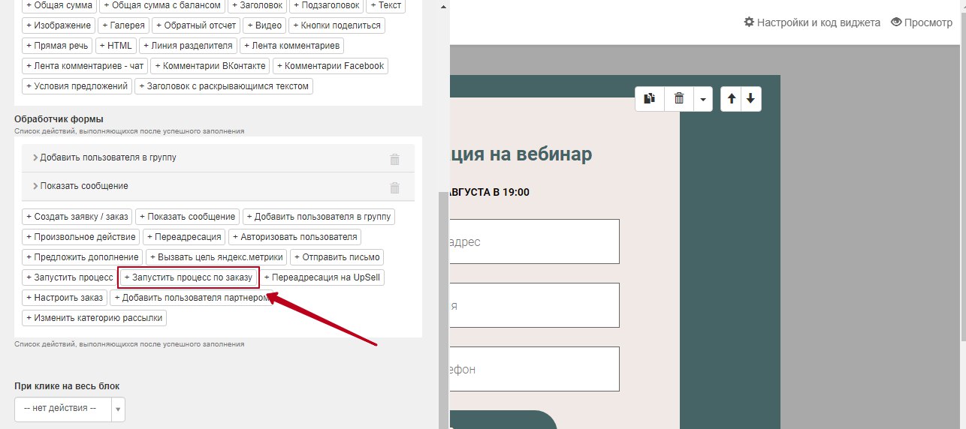
Task: Add '+ Показать сообщение' action button
Action: 188,217
